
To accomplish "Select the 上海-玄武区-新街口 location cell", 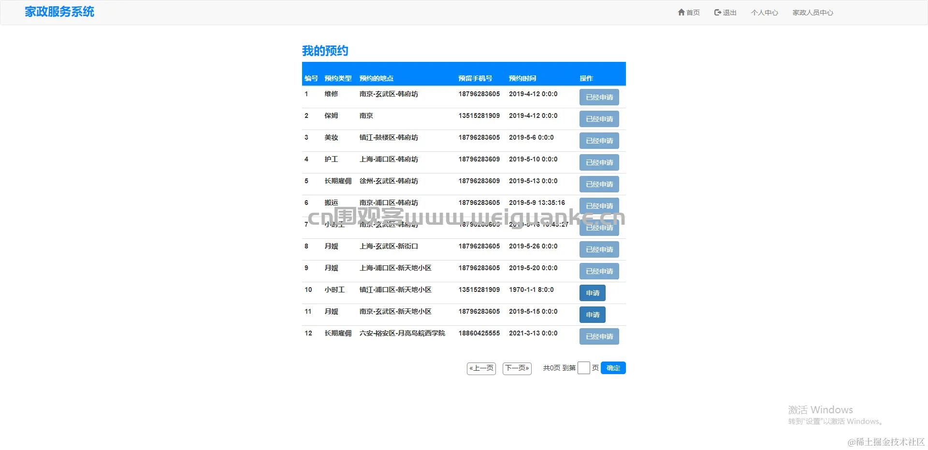I will (389, 246).
